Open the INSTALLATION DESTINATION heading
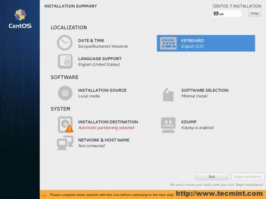Screen dimensions: 266x199 pos(108,122)
